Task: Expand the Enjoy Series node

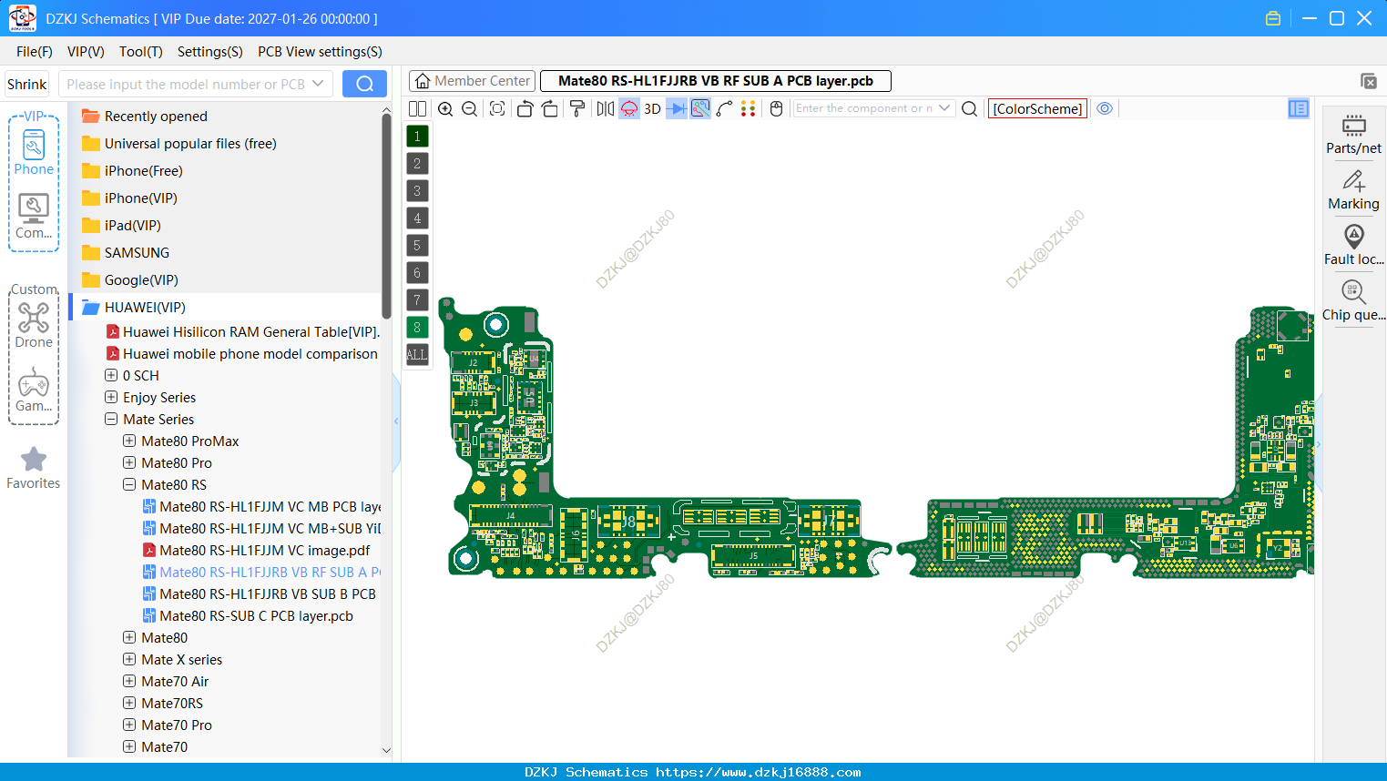Action: [x=111, y=397]
